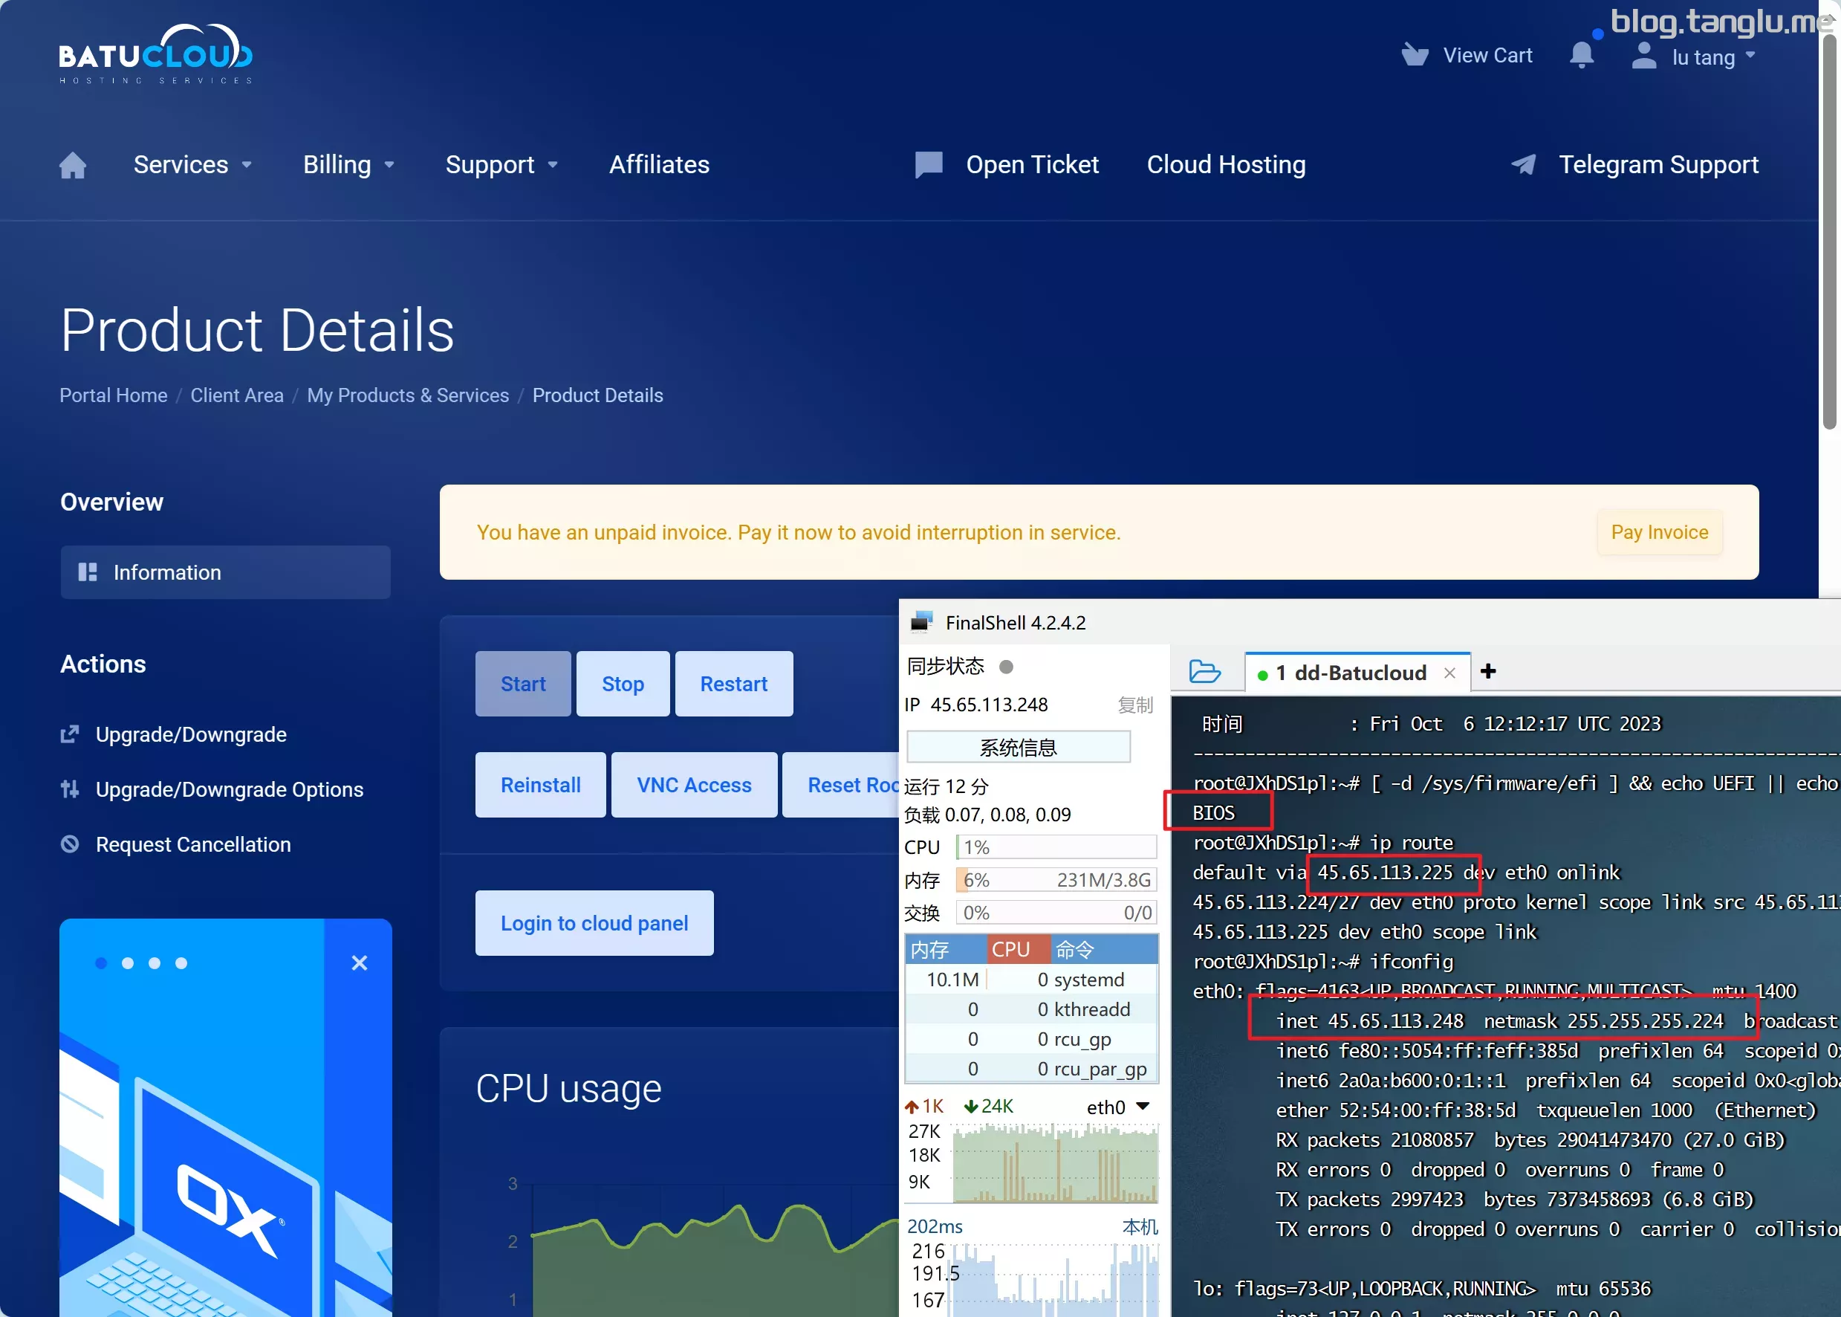Select the systemd process row
The height and width of the screenshot is (1317, 1841).
[x=1031, y=980]
